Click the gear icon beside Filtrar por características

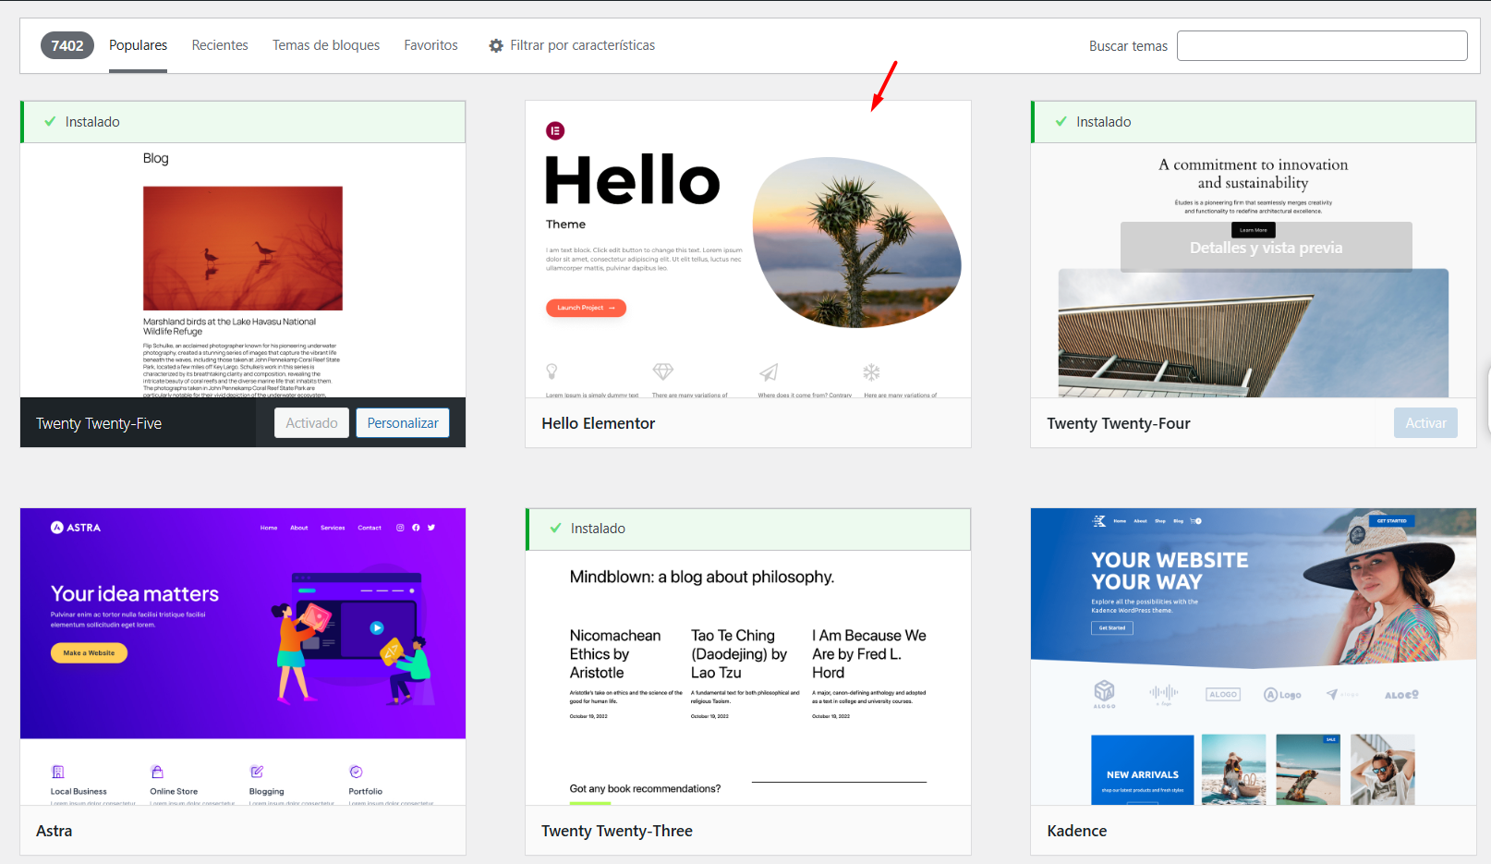coord(496,45)
